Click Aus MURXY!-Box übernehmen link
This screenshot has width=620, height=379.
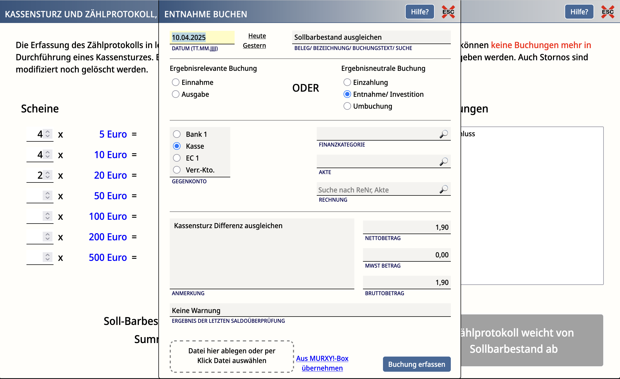point(322,363)
